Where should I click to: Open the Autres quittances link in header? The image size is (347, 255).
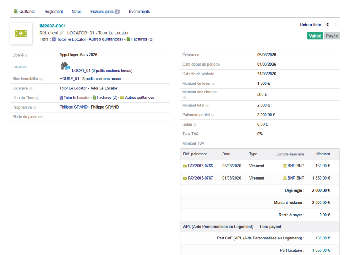coord(105,39)
